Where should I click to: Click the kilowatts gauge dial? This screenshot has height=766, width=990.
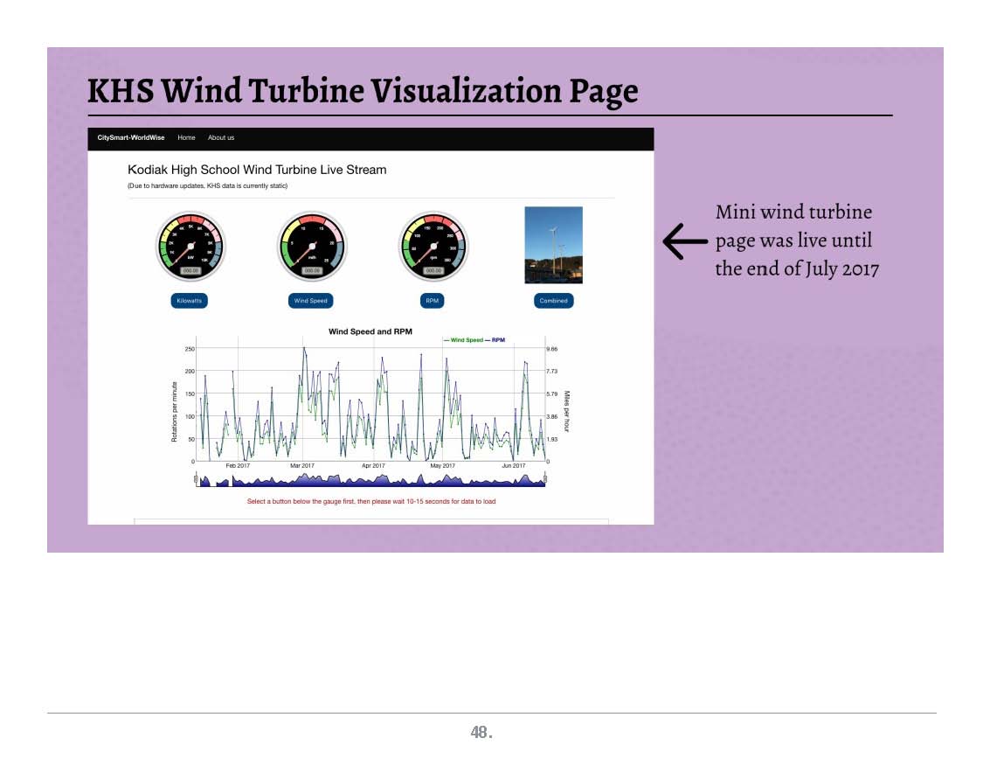(190, 246)
